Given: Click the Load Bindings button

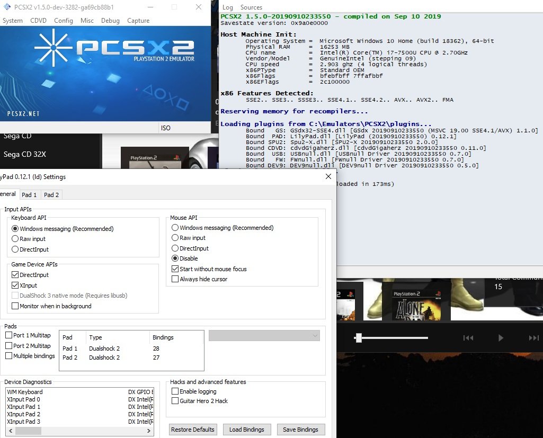Looking at the screenshot, I should coord(246,430).
